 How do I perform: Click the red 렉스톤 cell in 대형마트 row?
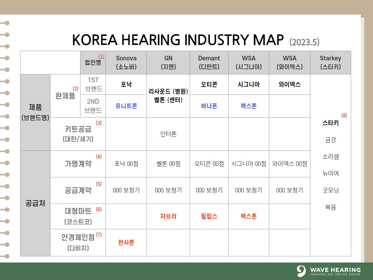249,216
